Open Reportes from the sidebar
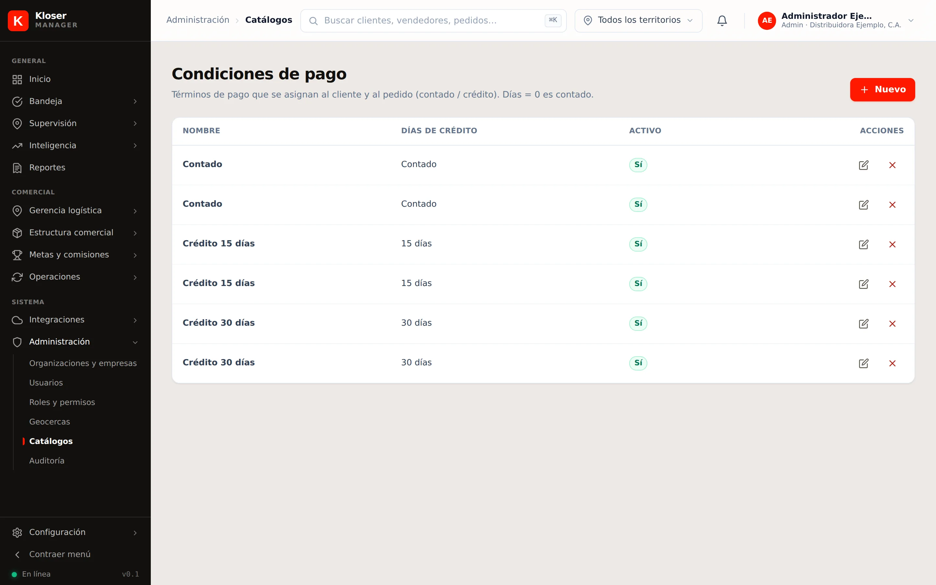 pyautogui.click(x=75, y=167)
